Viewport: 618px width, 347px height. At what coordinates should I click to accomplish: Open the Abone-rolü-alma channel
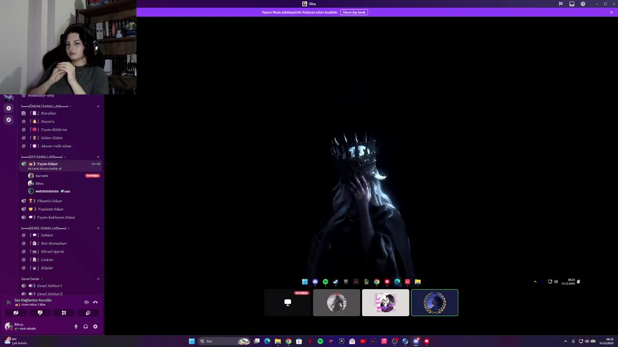click(60, 146)
